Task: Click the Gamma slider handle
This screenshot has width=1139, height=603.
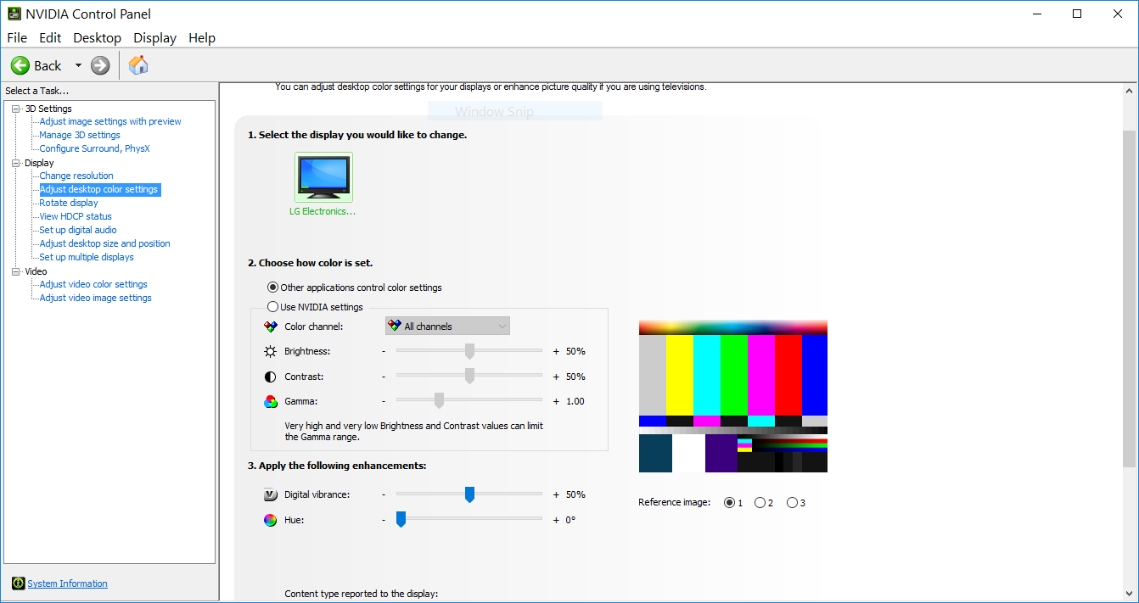Action: (440, 401)
